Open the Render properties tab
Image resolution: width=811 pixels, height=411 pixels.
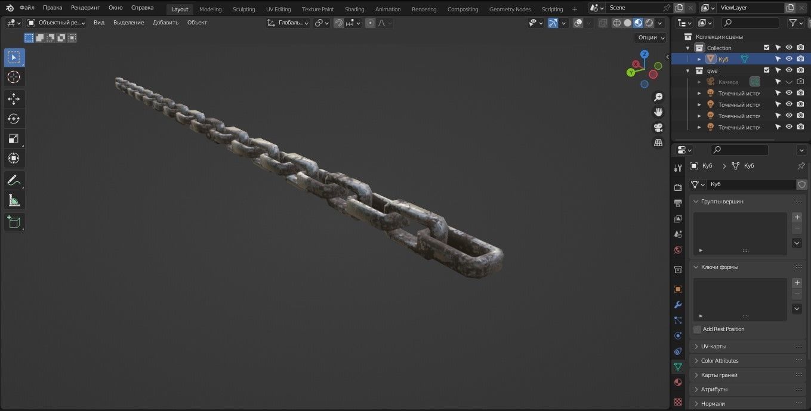(x=678, y=187)
